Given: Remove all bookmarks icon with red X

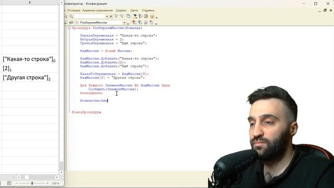Looking at the screenshot, I should [151, 22].
